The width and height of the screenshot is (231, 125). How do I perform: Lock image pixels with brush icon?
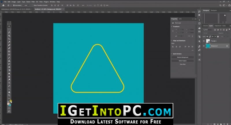click(210, 36)
